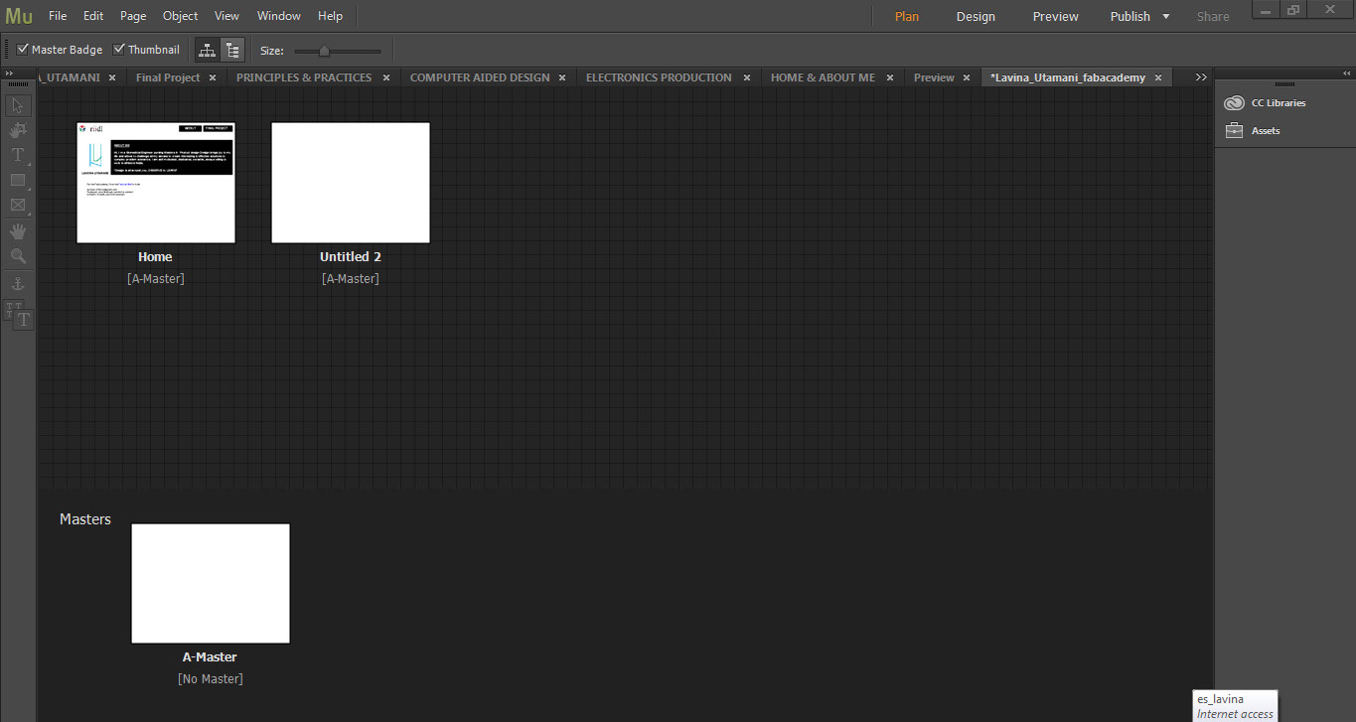The height and width of the screenshot is (722, 1356).
Task: Select the Rectangle tool
Action: point(17,181)
